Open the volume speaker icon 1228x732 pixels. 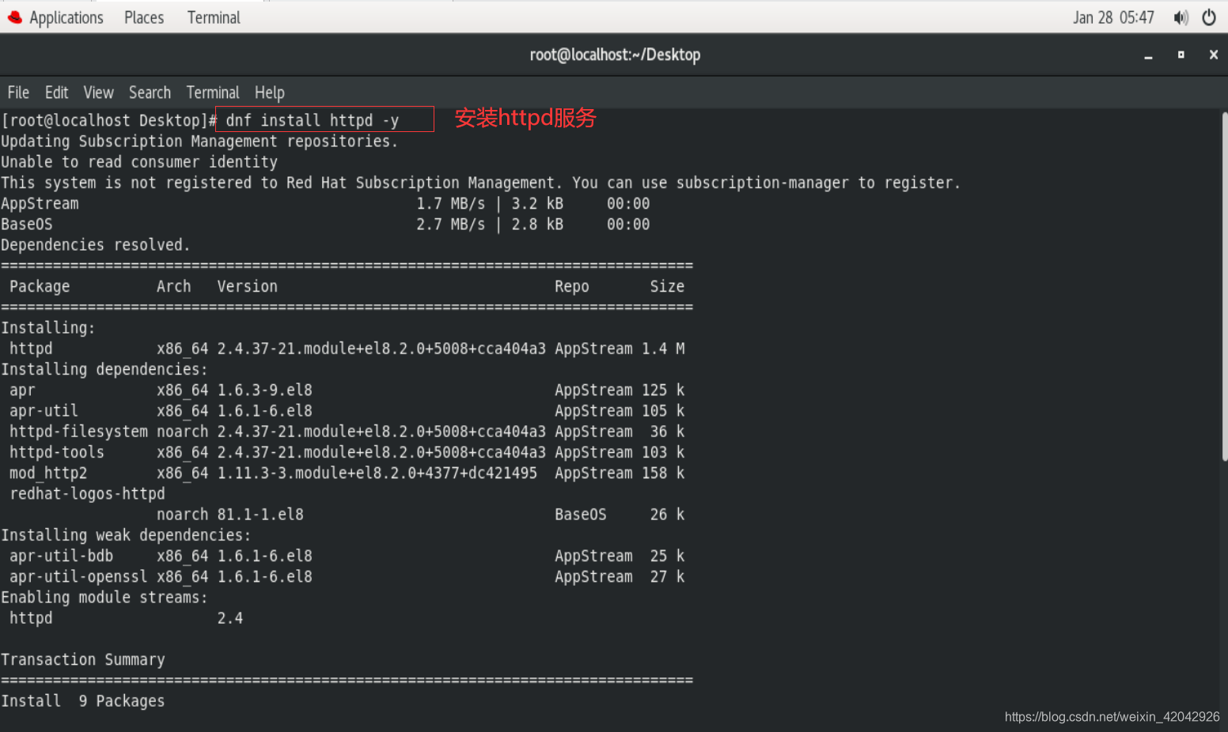(1181, 17)
